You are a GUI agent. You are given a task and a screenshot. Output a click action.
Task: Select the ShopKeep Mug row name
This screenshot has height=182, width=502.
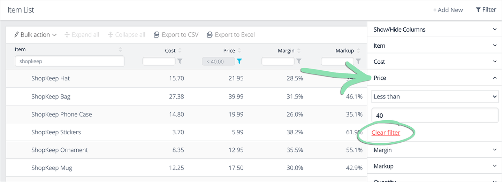[52, 168]
